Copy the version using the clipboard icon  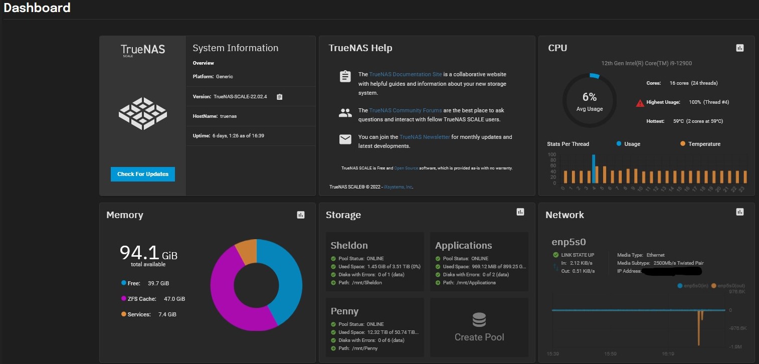[280, 97]
